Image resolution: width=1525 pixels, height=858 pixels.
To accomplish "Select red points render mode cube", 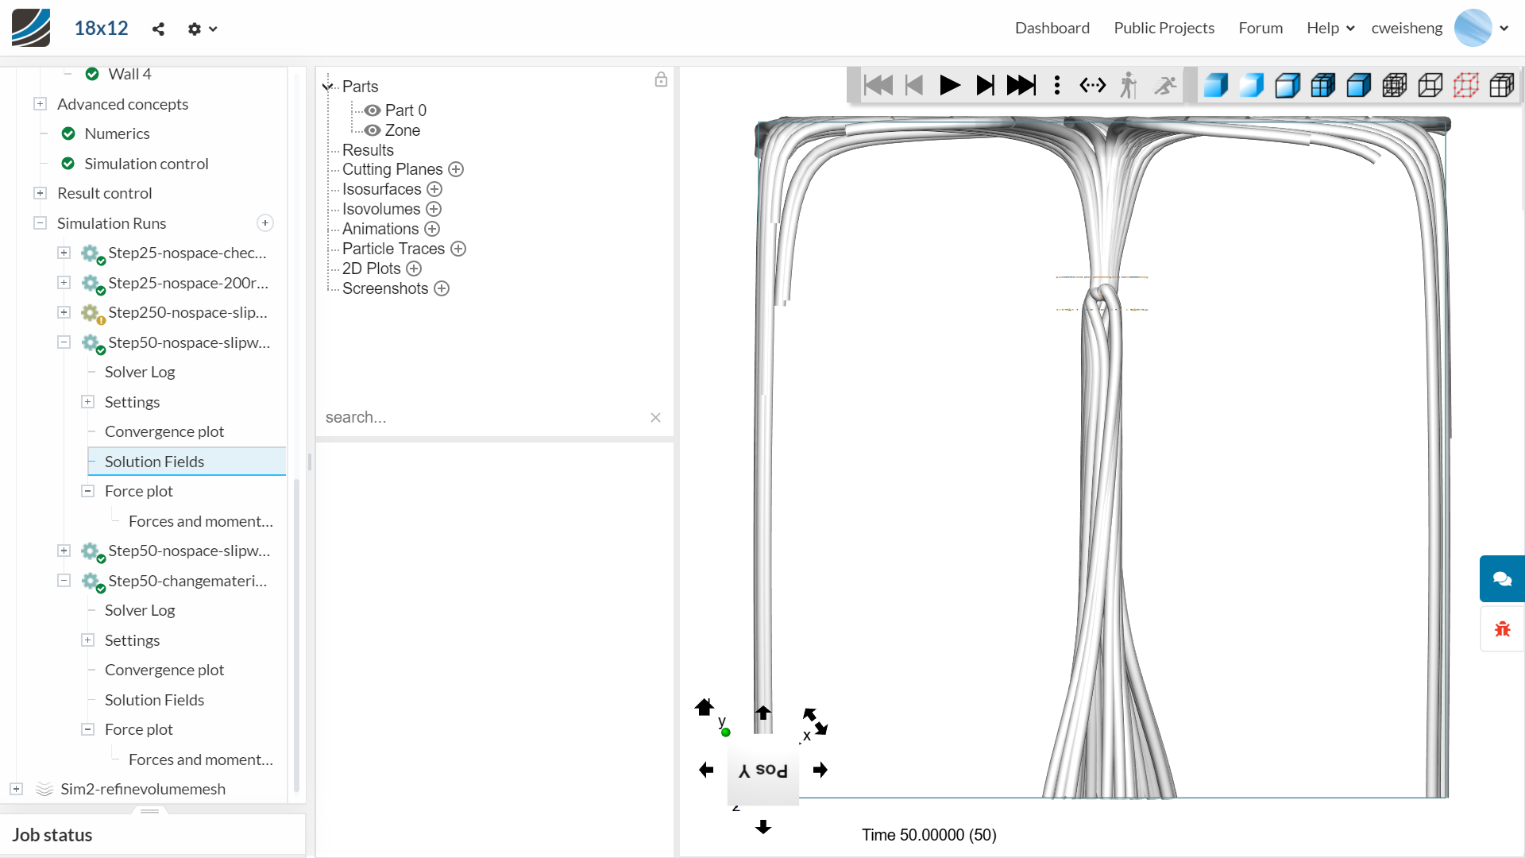I will click(x=1465, y=85).
